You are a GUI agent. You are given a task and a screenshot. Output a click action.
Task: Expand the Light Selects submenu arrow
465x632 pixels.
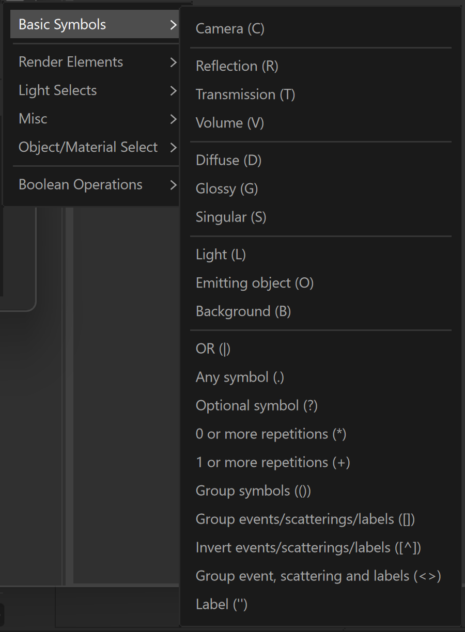173,90
